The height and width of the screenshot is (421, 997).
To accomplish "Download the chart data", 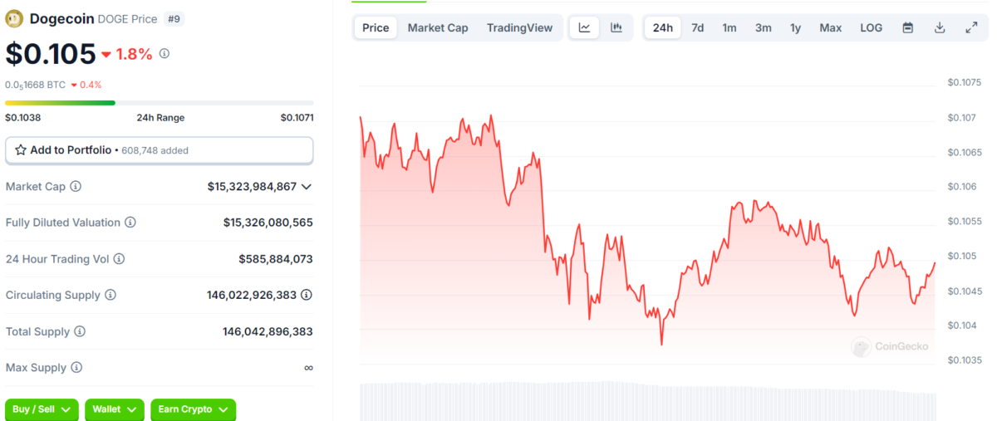I will tap(940, 27).
